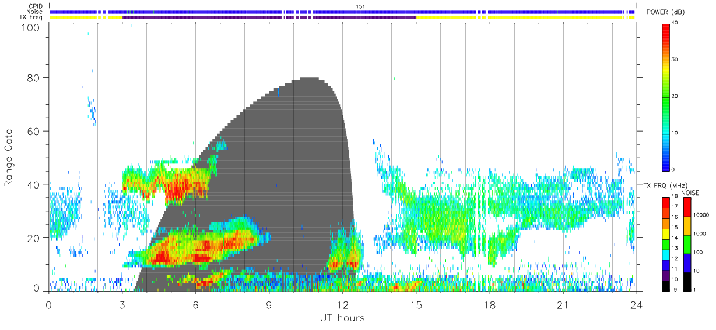This screenshot has width=716, height=330.
Task: Click the '100' label on NOISE legend
Action: 698,253
